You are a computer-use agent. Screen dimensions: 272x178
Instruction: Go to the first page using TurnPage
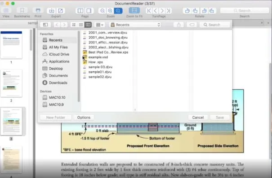149,11
